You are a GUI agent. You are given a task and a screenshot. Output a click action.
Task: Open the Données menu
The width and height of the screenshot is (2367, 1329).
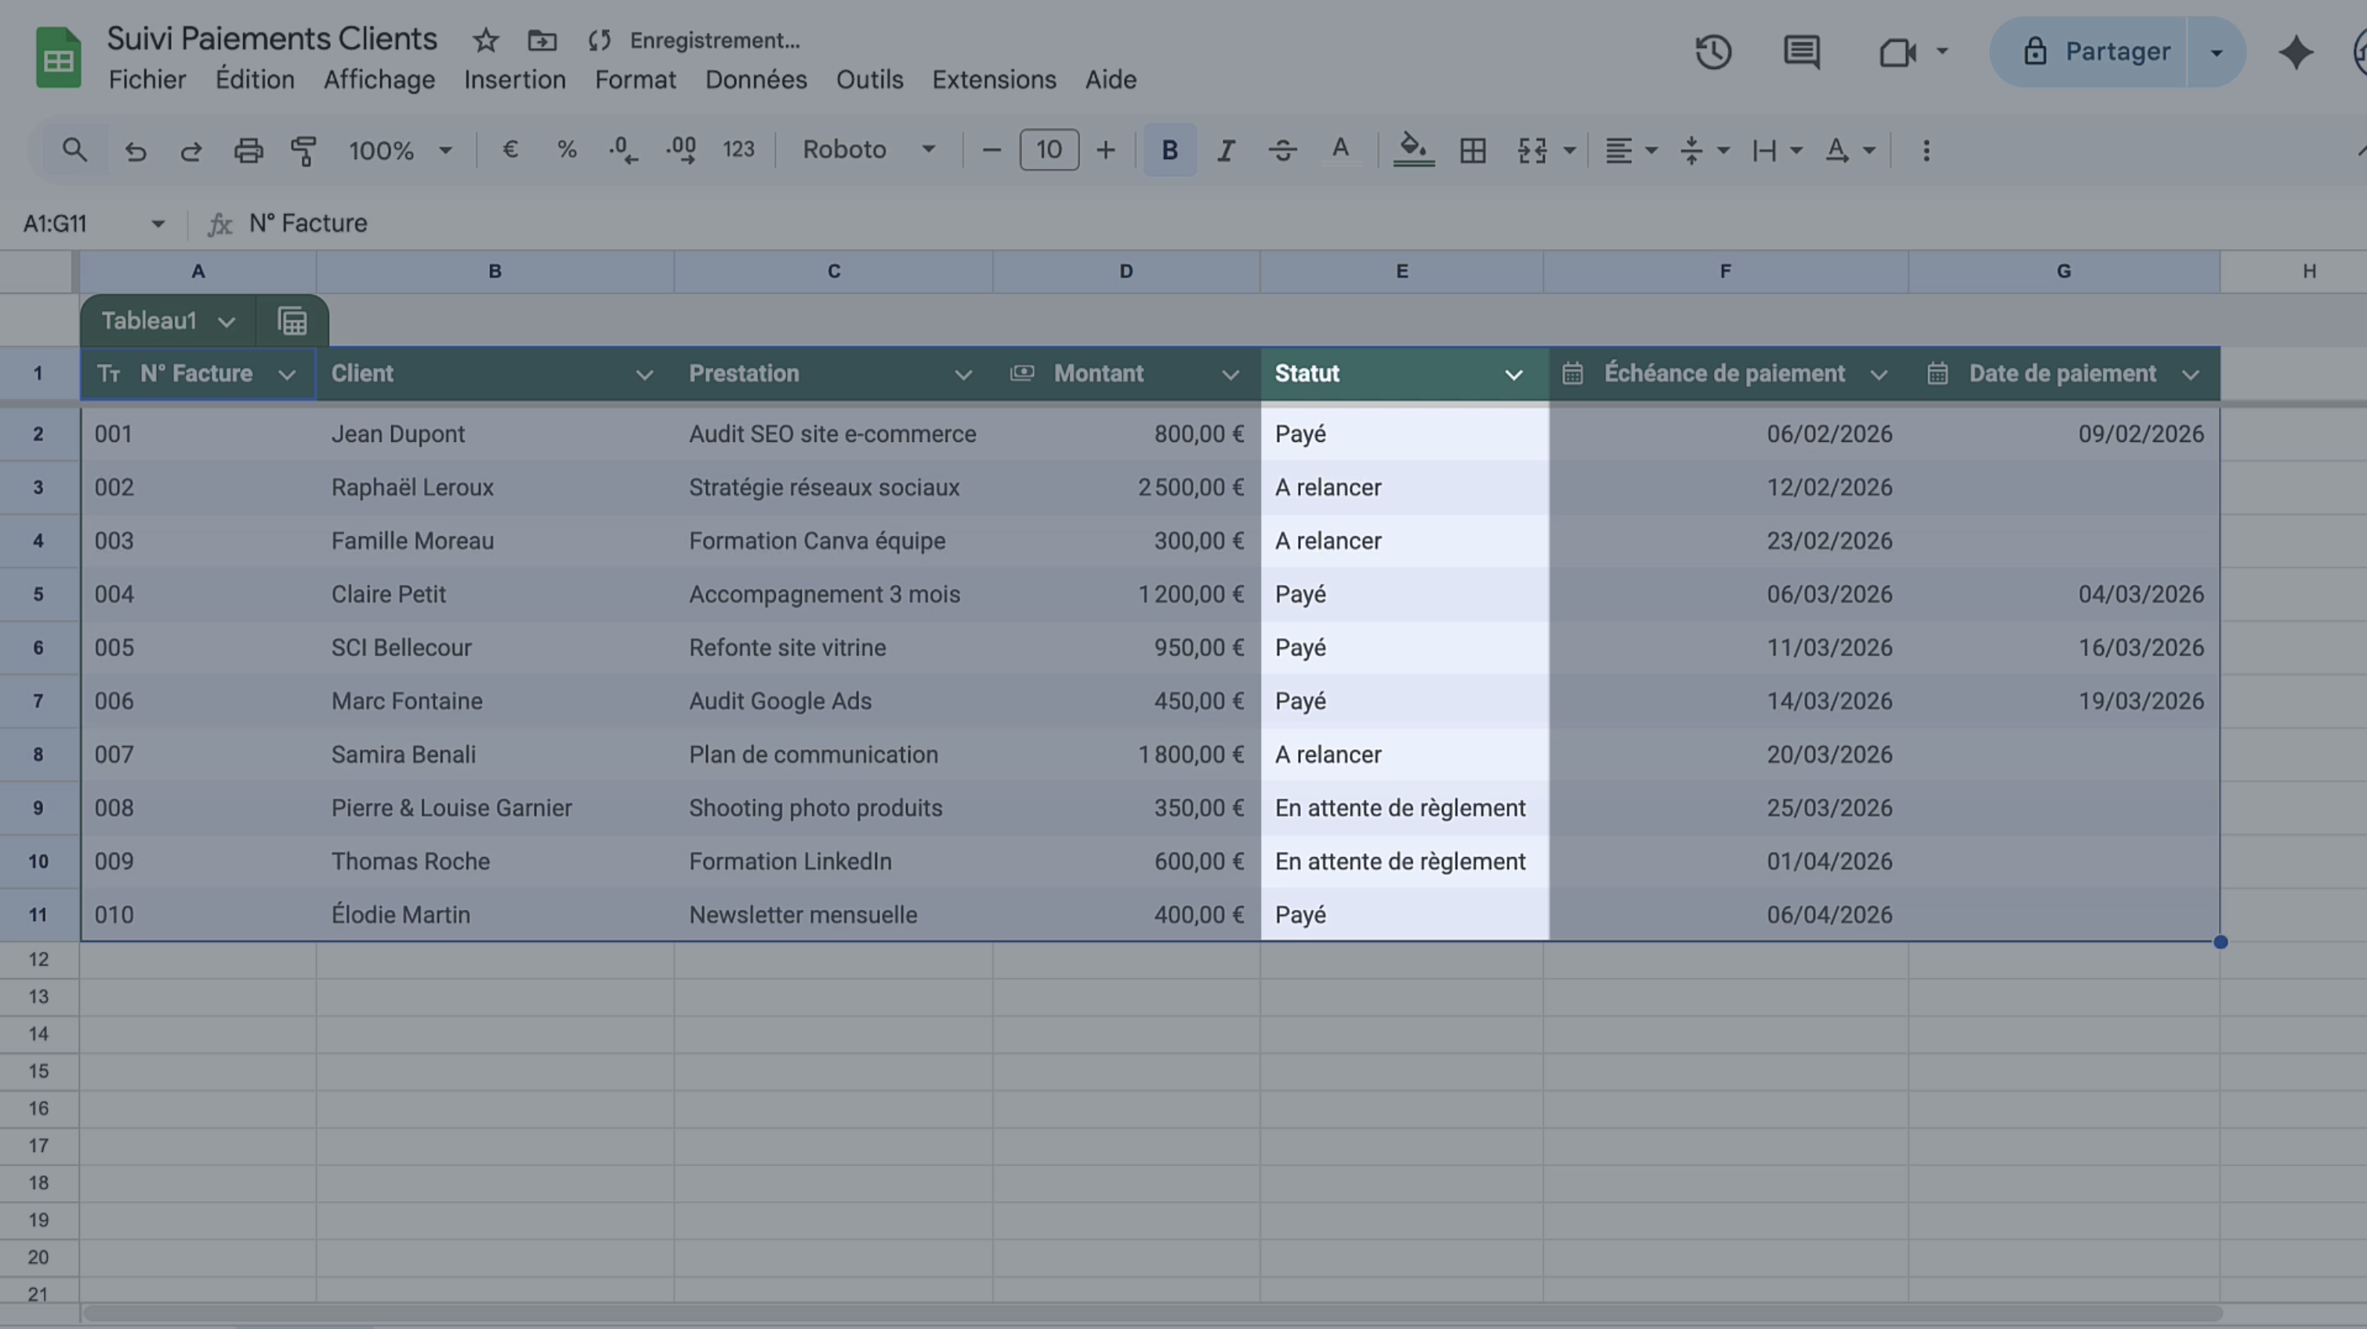pyautogui.click(x=756, y=80)
